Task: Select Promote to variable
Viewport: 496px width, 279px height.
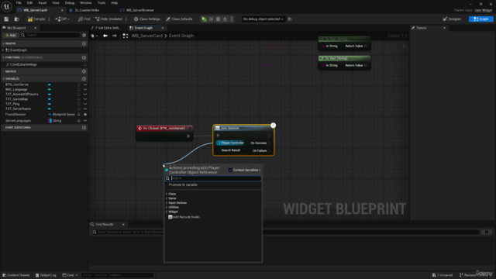Action: coord(183,184)
